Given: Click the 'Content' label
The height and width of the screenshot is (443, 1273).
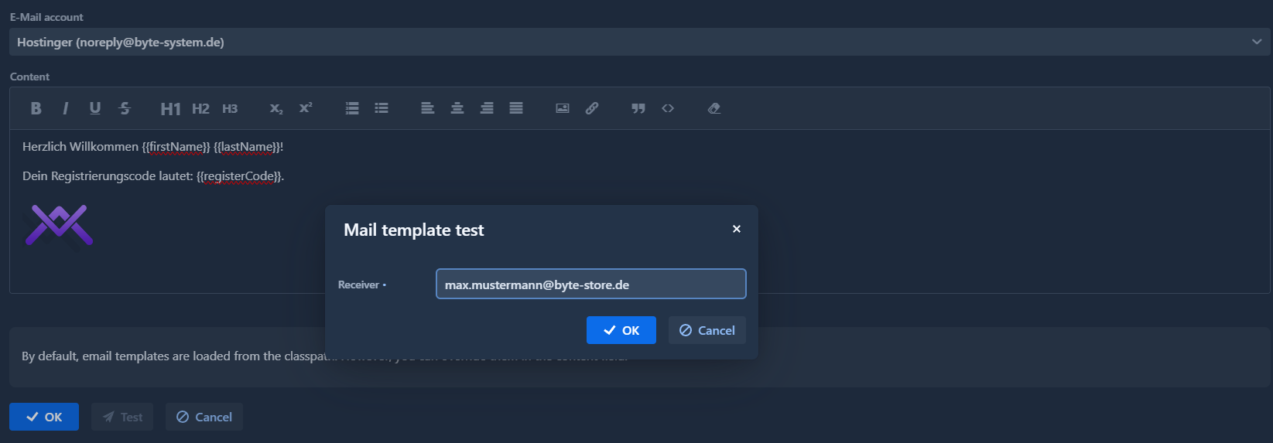Looking at the screenshot, I should 29,77.
